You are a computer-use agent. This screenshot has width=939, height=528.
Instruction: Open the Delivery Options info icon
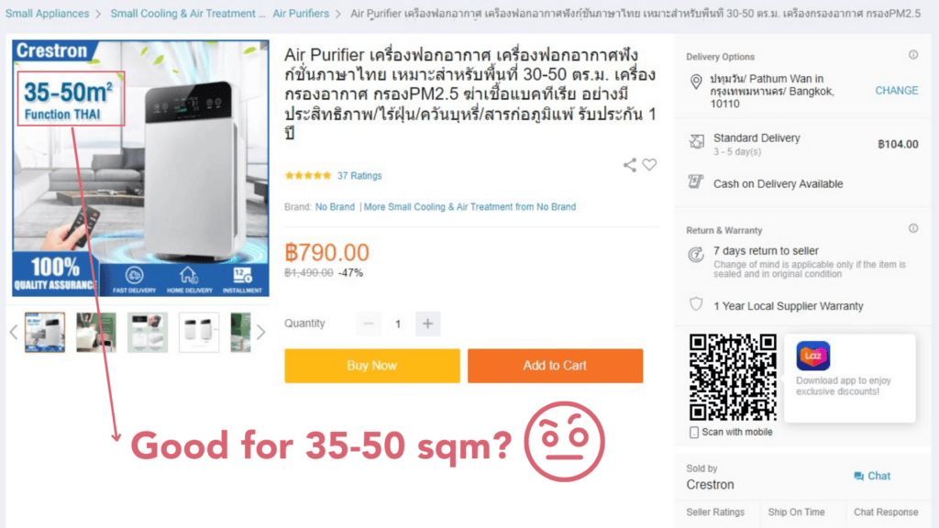coord(913,55)
